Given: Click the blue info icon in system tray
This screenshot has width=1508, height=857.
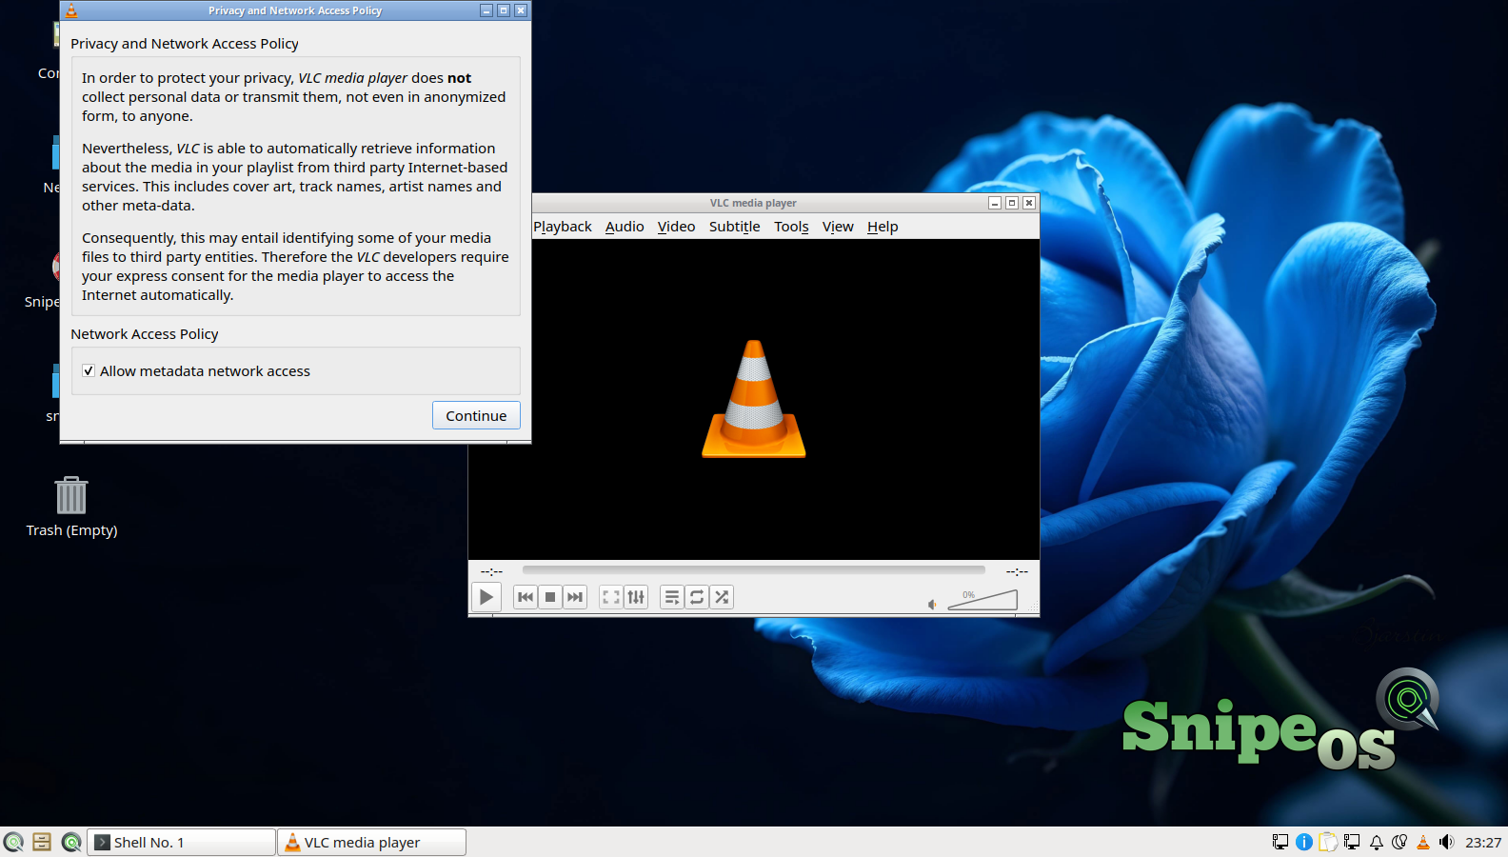Looking at the screenshot, I should click(x=1304, y=842).
